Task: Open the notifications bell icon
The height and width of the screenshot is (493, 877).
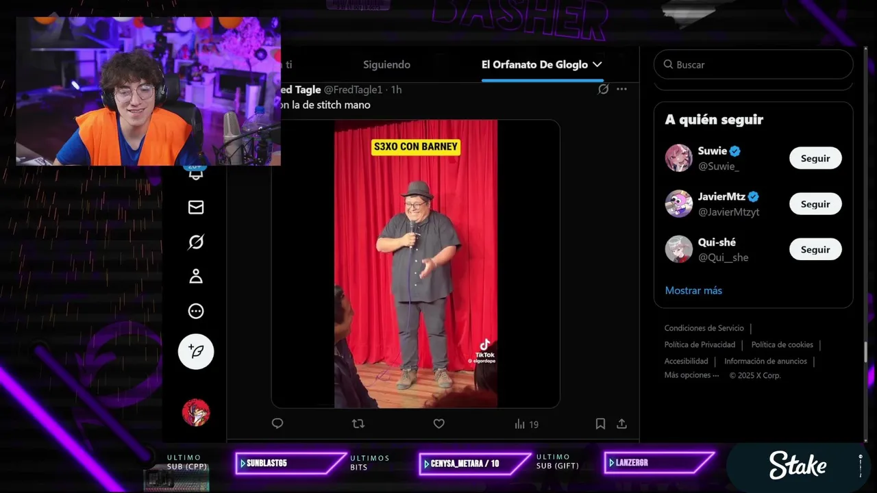Action: 196,173
